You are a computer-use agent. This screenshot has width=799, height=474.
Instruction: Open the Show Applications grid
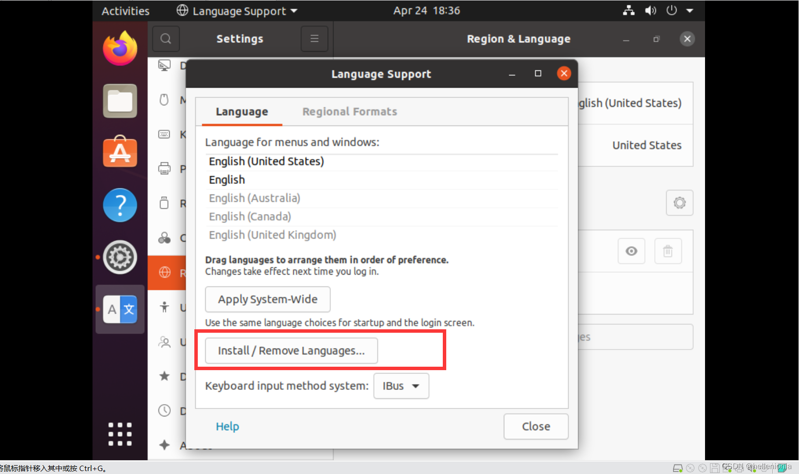[120, 434]
